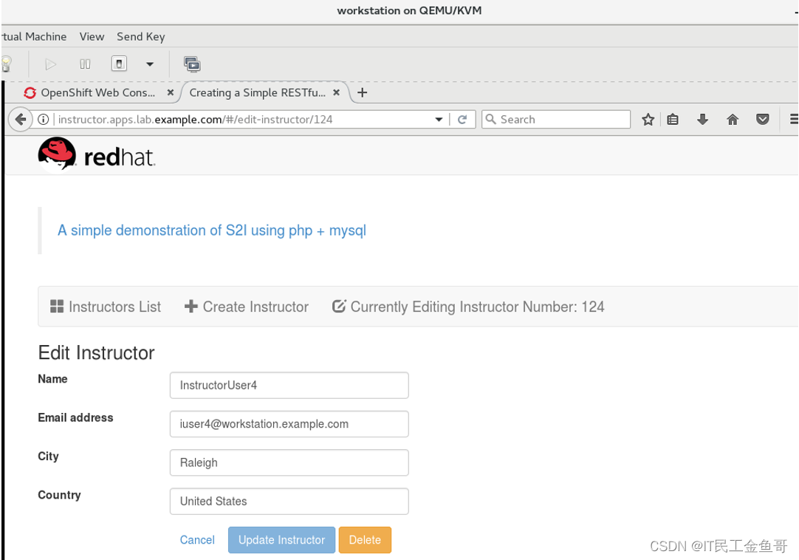Screen dimensions: 799x560
Task: Show bookmarks list icon
Action: (x=673, y=120)
